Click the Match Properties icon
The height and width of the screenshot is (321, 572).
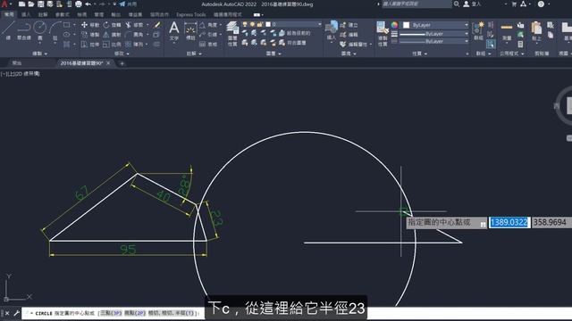pos(382,33)
